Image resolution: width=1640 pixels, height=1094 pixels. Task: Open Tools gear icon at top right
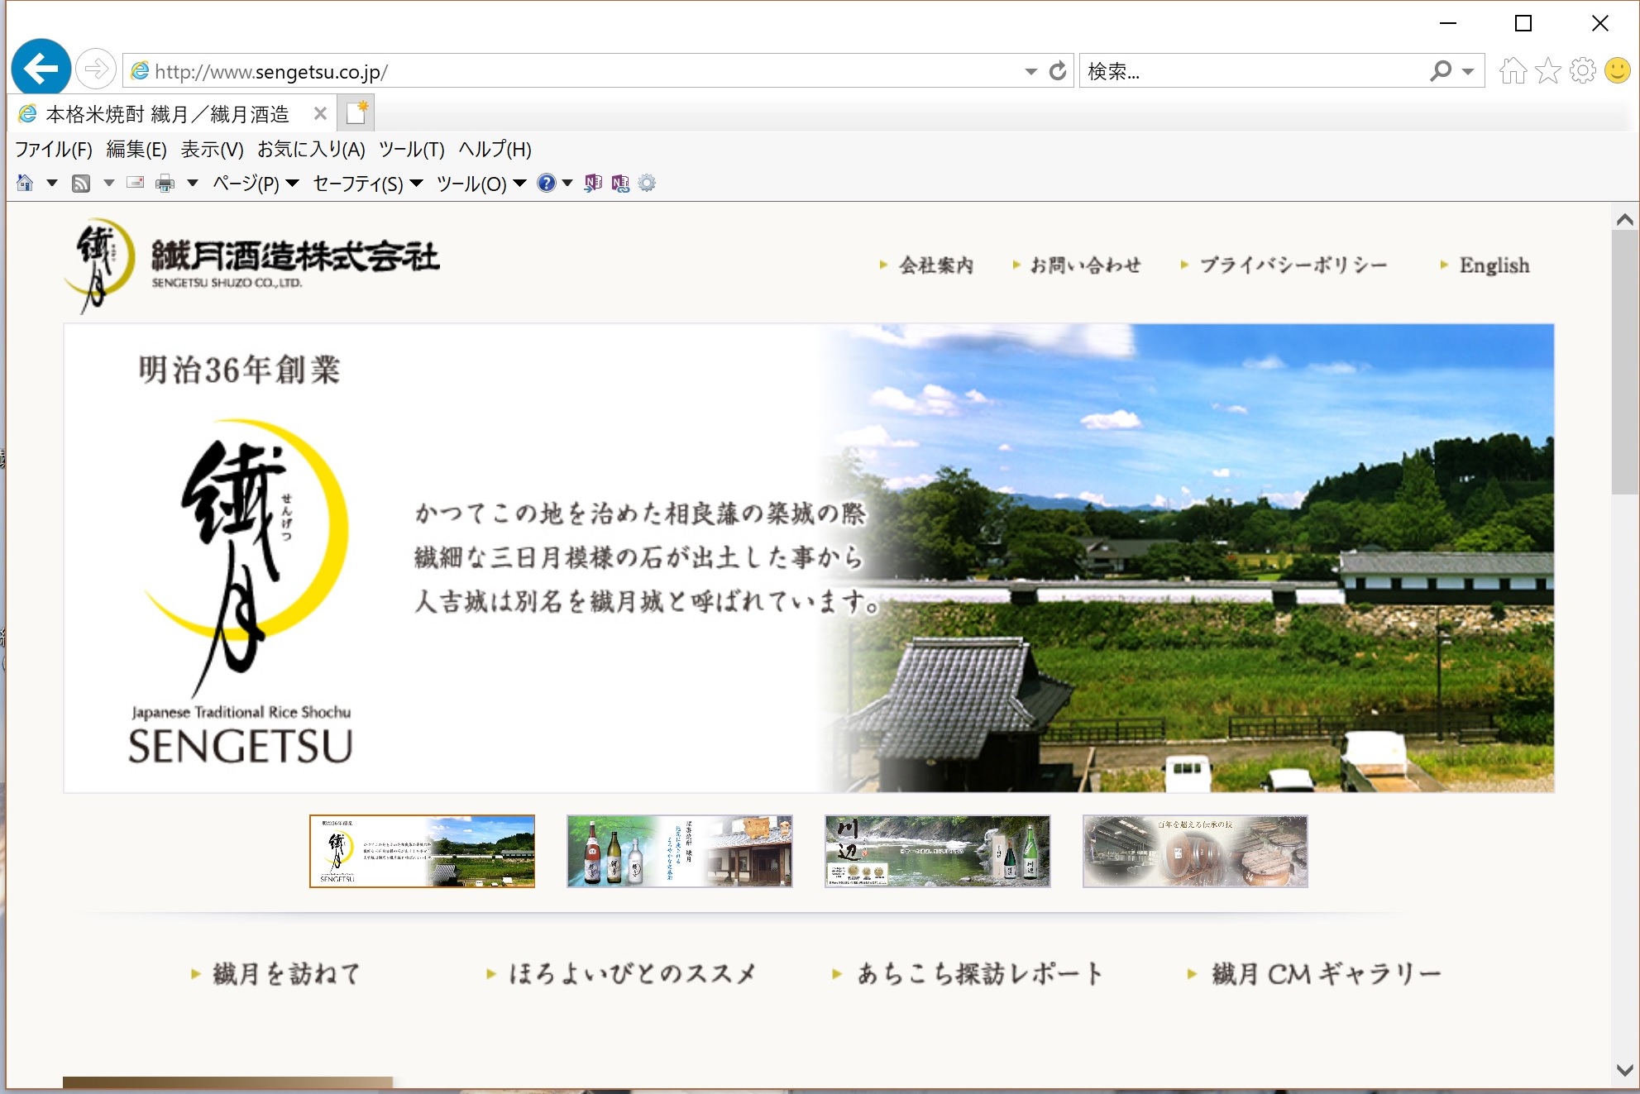point(1583,71)
